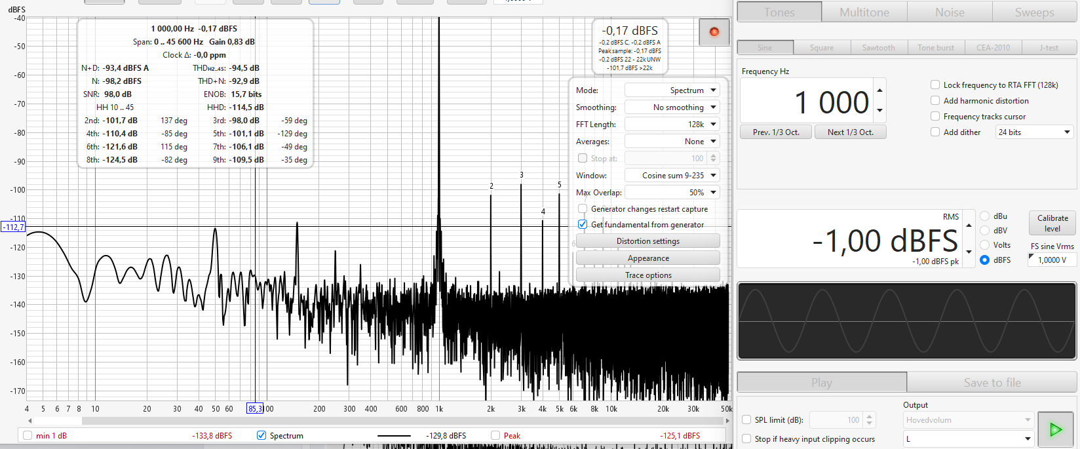
Task: Open the Window type dropdown
Action: pos(672,175)
